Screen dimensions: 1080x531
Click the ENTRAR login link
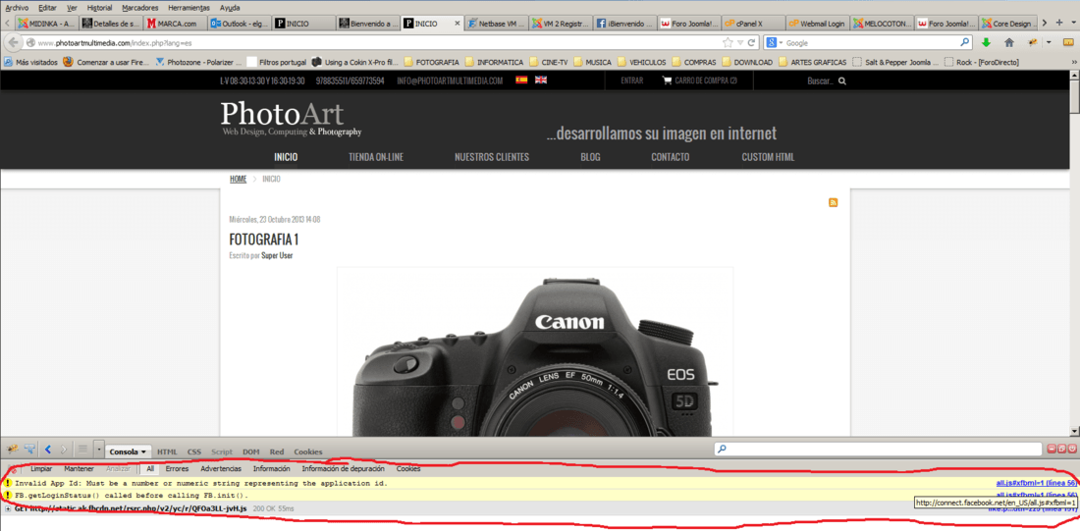632,80
